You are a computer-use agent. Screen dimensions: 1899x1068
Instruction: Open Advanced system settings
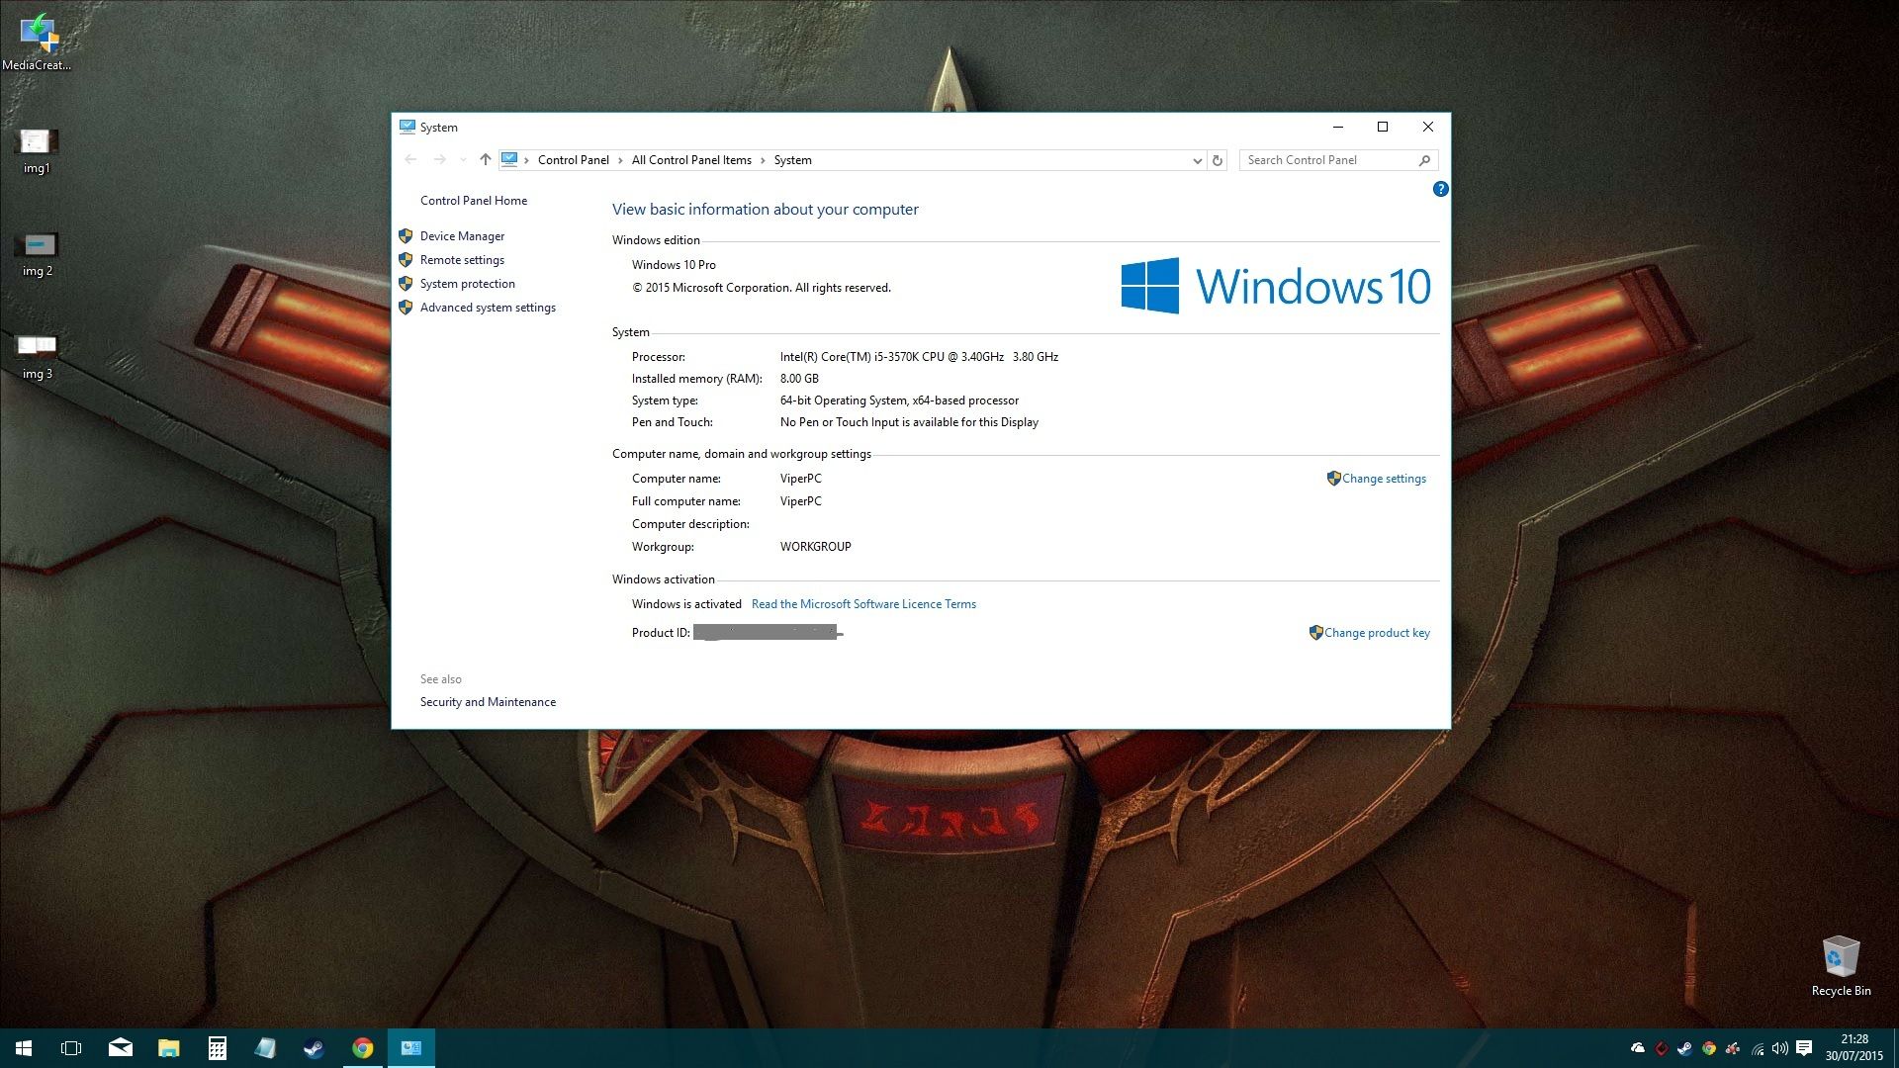click(488, 308)
